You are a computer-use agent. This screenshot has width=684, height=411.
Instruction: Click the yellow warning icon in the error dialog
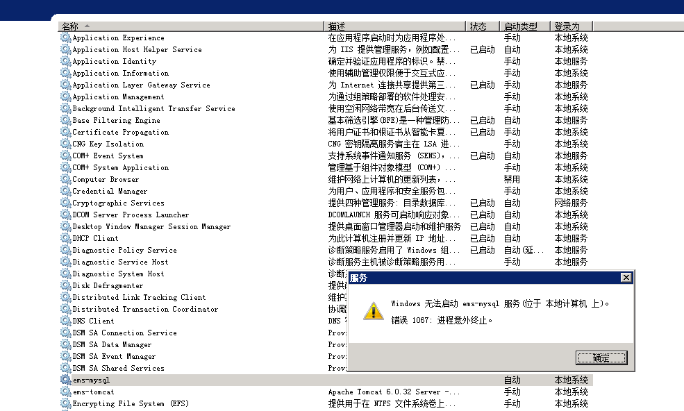(x=374, y=311)
